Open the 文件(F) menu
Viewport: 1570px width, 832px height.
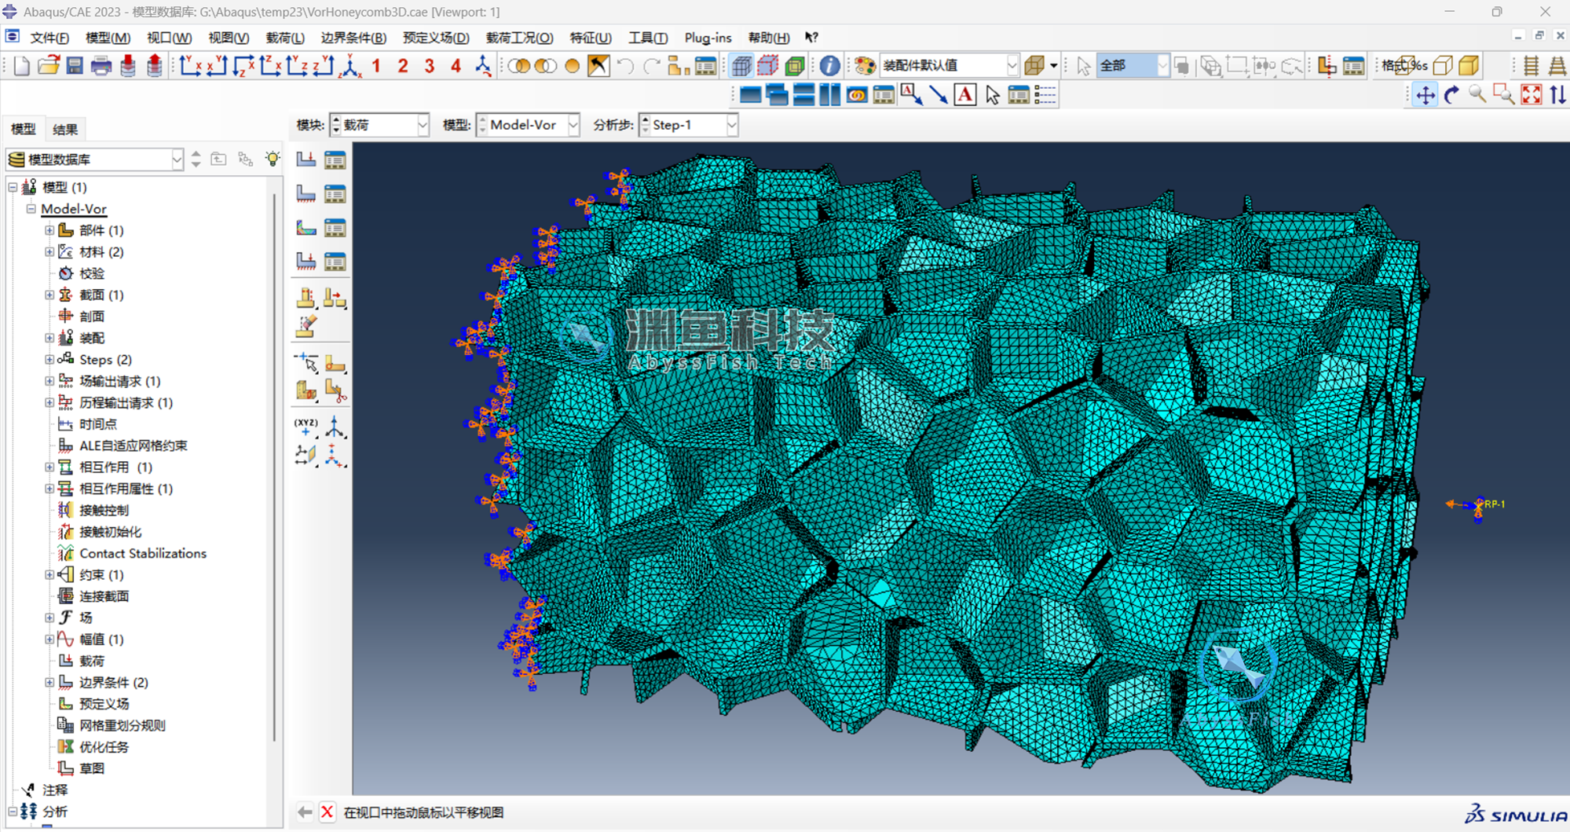[x=49, y=38]
